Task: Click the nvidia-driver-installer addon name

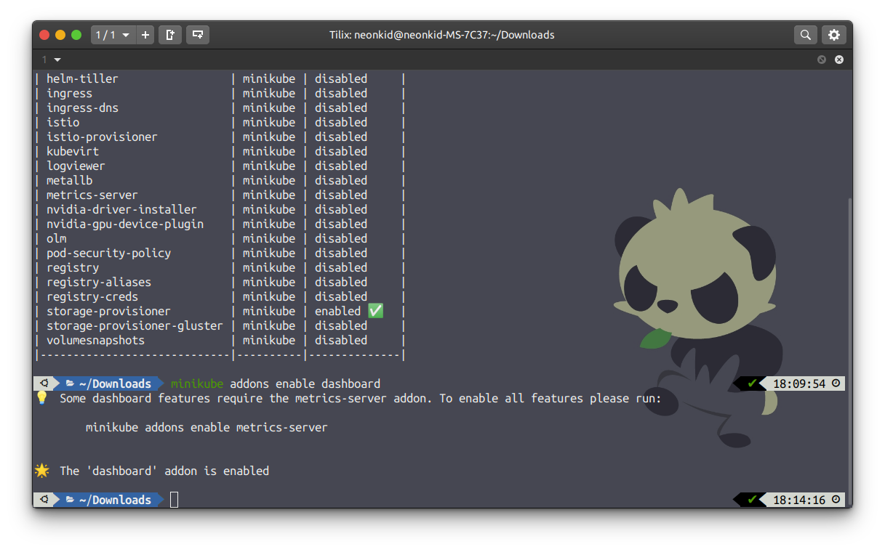Action: tap(121, 209)
